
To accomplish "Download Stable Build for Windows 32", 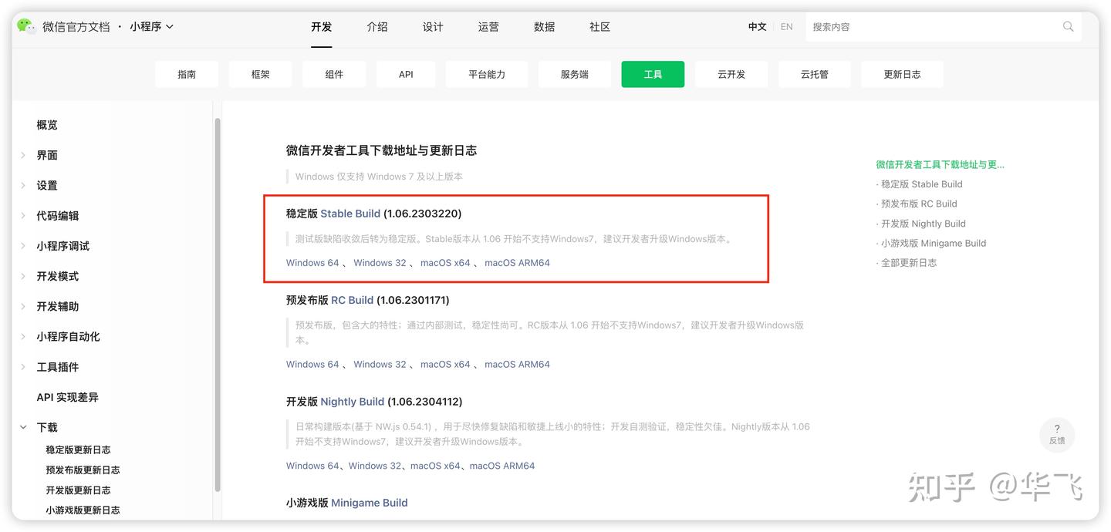I will click(x=380, y=263).
